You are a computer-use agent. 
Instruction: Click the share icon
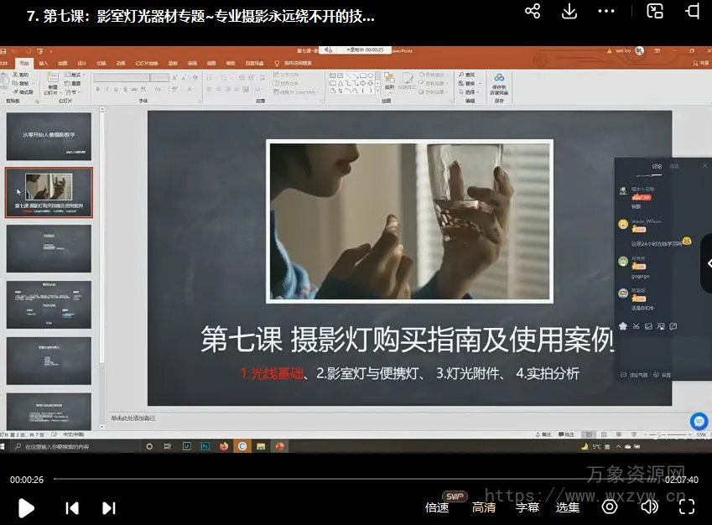[533, 11]
